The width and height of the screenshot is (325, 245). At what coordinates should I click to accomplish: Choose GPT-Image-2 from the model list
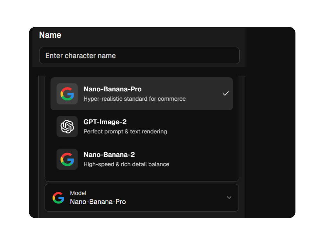[142, 126]
